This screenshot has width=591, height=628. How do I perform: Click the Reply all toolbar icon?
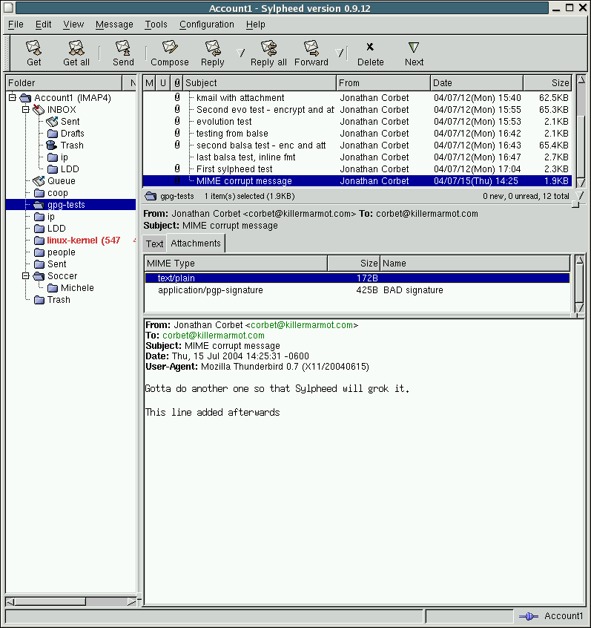coord(268,48)
